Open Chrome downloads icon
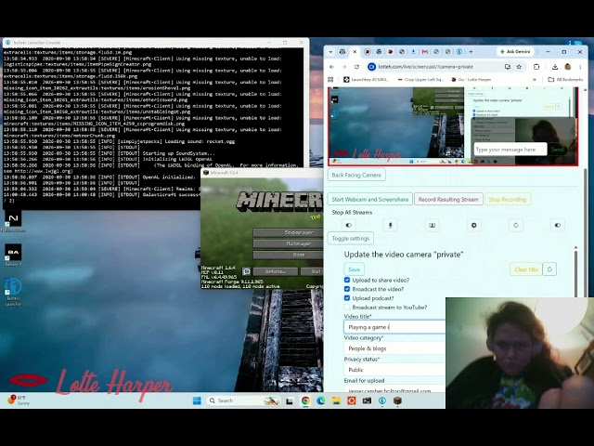The width and height of the screenshot is (594, 446). click(x=555, y=67)
